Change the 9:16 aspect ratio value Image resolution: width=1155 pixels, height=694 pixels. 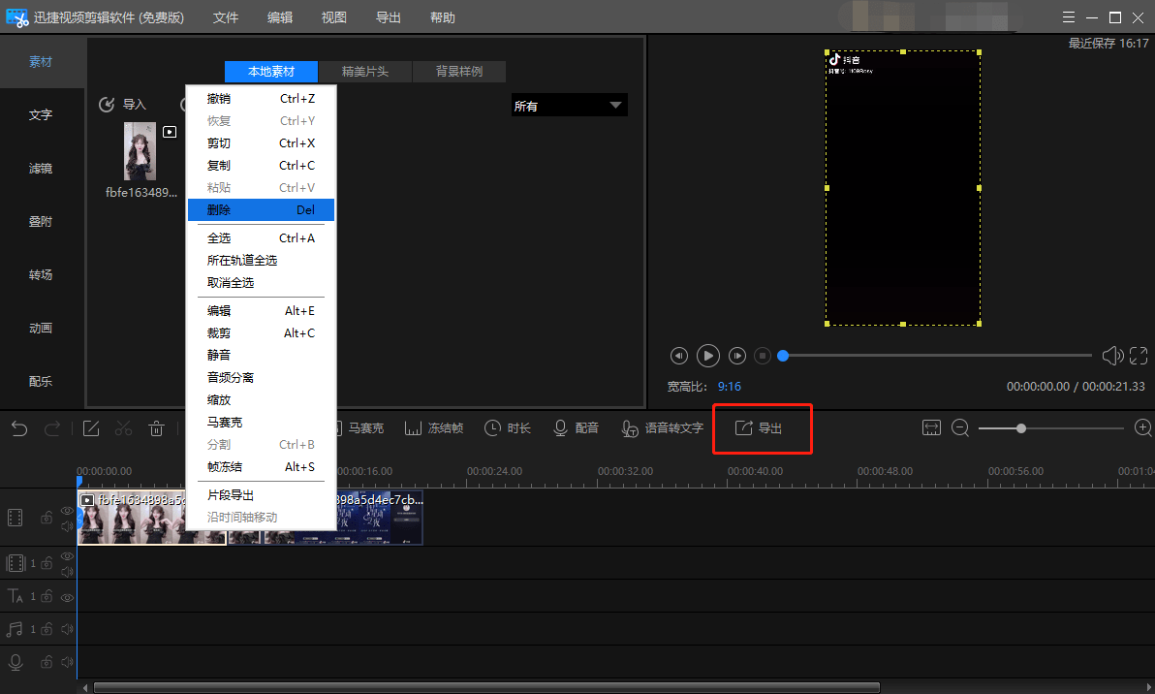730,387
